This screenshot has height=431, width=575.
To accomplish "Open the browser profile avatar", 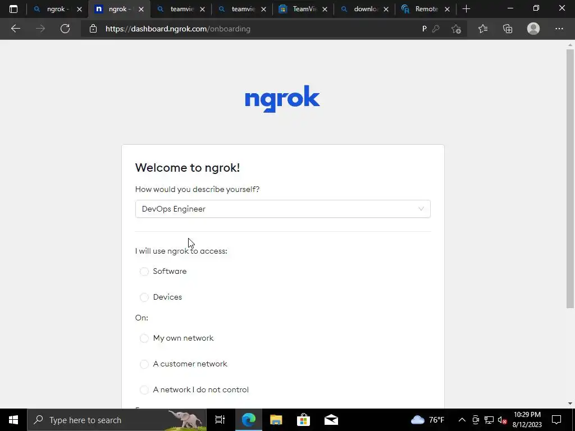I will pyautogui.click(x=533, y=29).
